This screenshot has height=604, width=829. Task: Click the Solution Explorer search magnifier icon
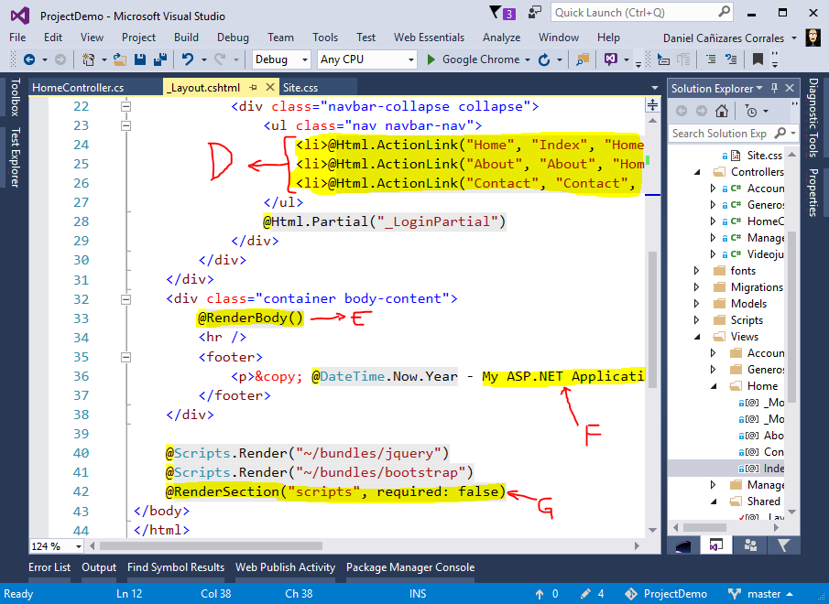click(x=780, y=134)
